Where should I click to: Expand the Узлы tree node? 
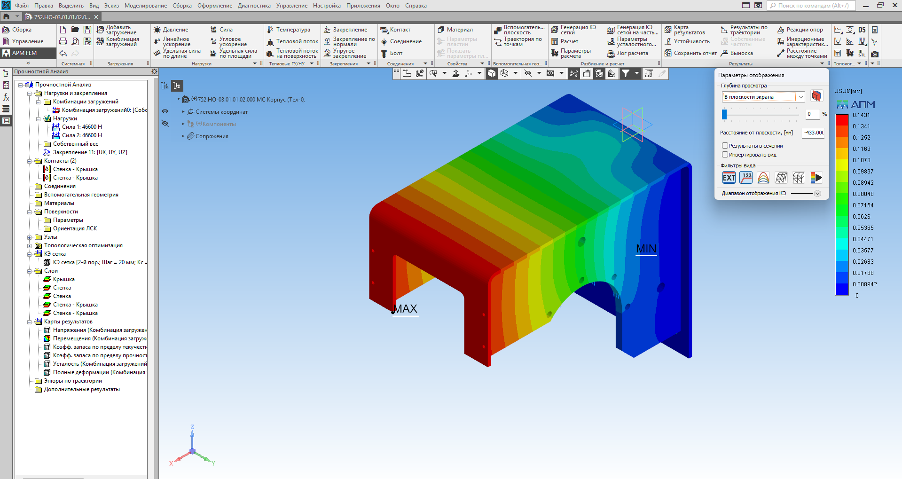pos(30,237)
